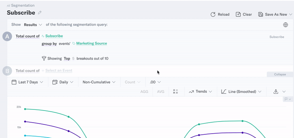Viewport: 294px width, 138px height.
Task: Click the pencil icon to rename Subscribe
Action: 40,13
